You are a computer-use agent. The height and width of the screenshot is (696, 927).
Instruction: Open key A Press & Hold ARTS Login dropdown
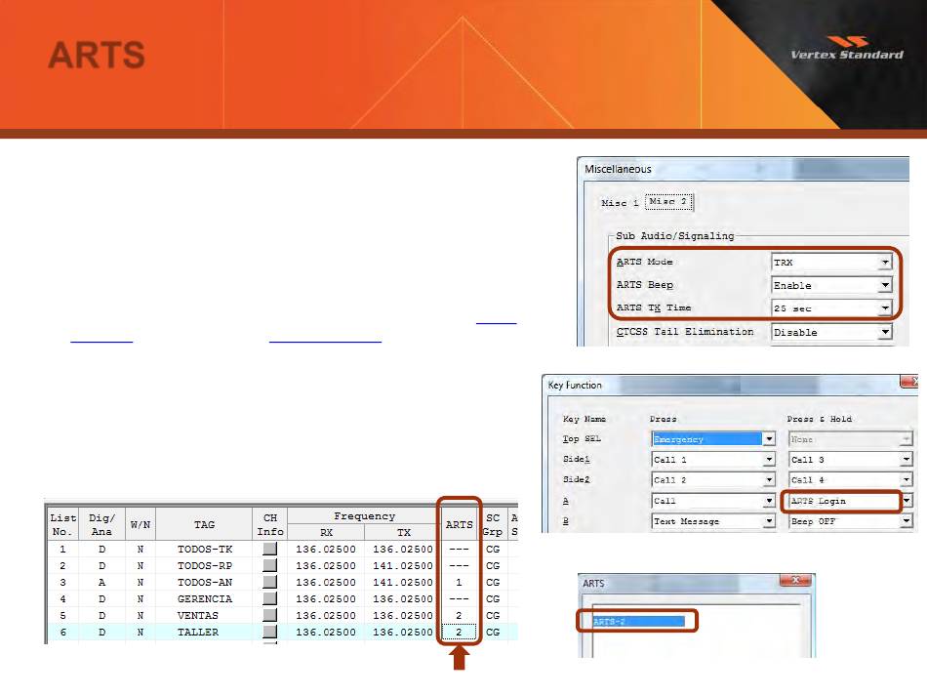(850, 501)
